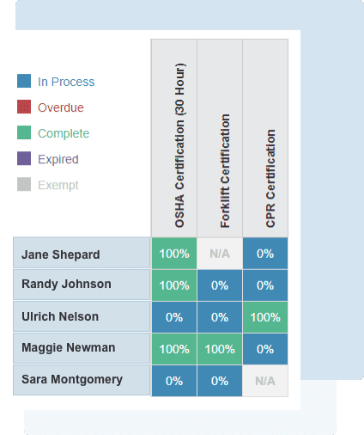Click Sara Montgomery's N/A CPR cell
The height and width of the screenshot is (435, 364).
point(265,381)
